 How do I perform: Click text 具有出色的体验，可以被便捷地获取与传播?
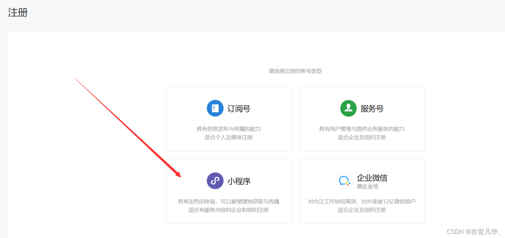click(229, 201)
